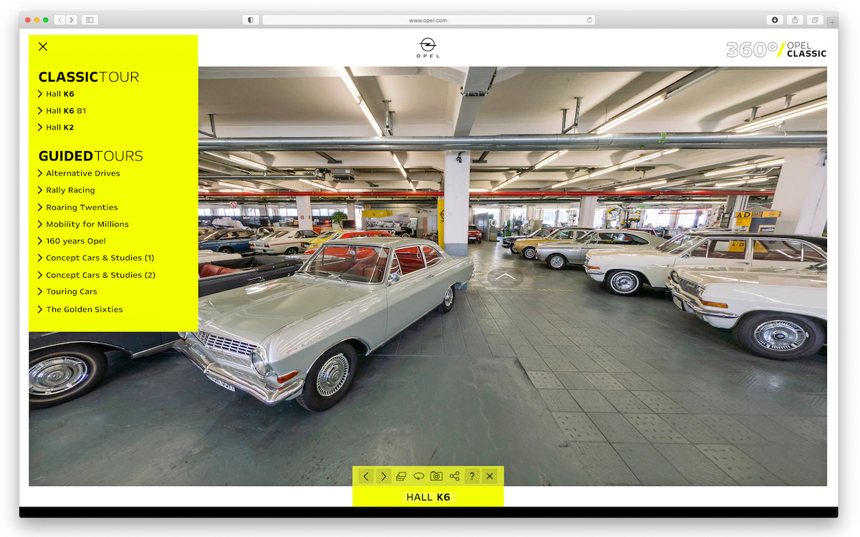
Task: Launch The Golden Sixties guided tour
Action: (84, 309)
